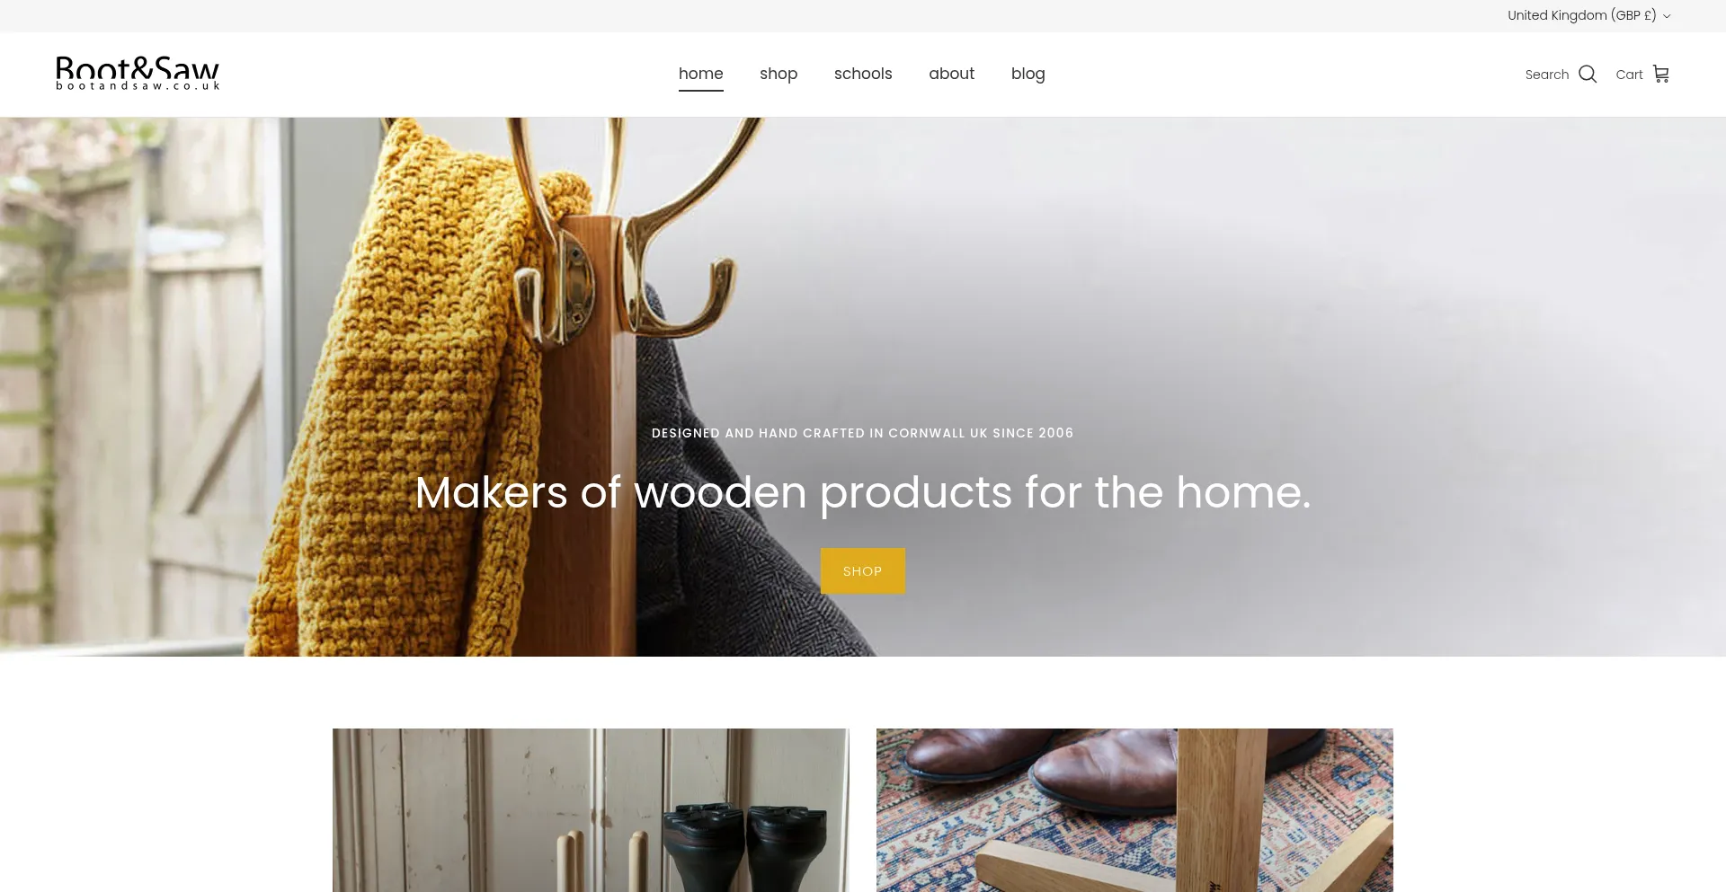Open the brown shoes oak stand image
Image resolution: width=1726 pixels, height=892 pixels.
coord(1134,810)
